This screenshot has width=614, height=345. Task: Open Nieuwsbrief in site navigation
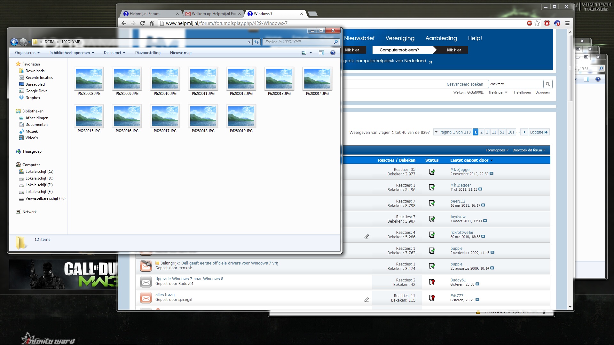tap(359, 38)
